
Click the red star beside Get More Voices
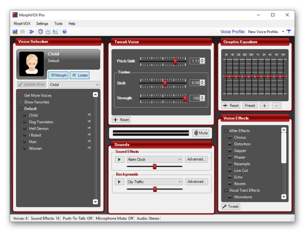point(21,95)
